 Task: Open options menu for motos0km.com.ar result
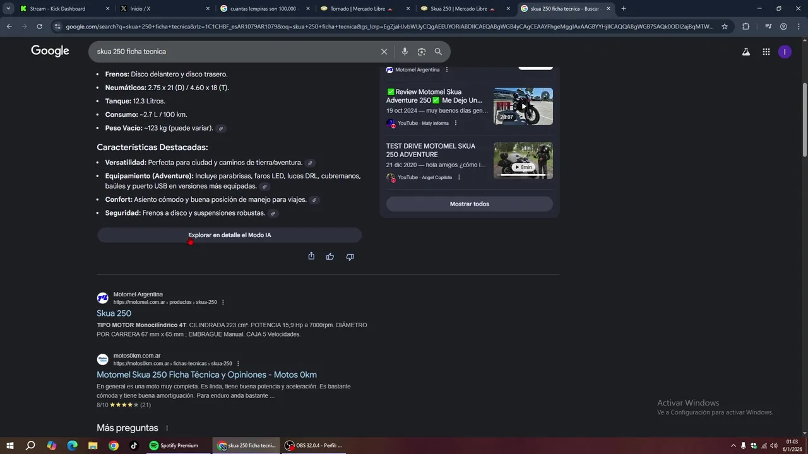[238, 364]
